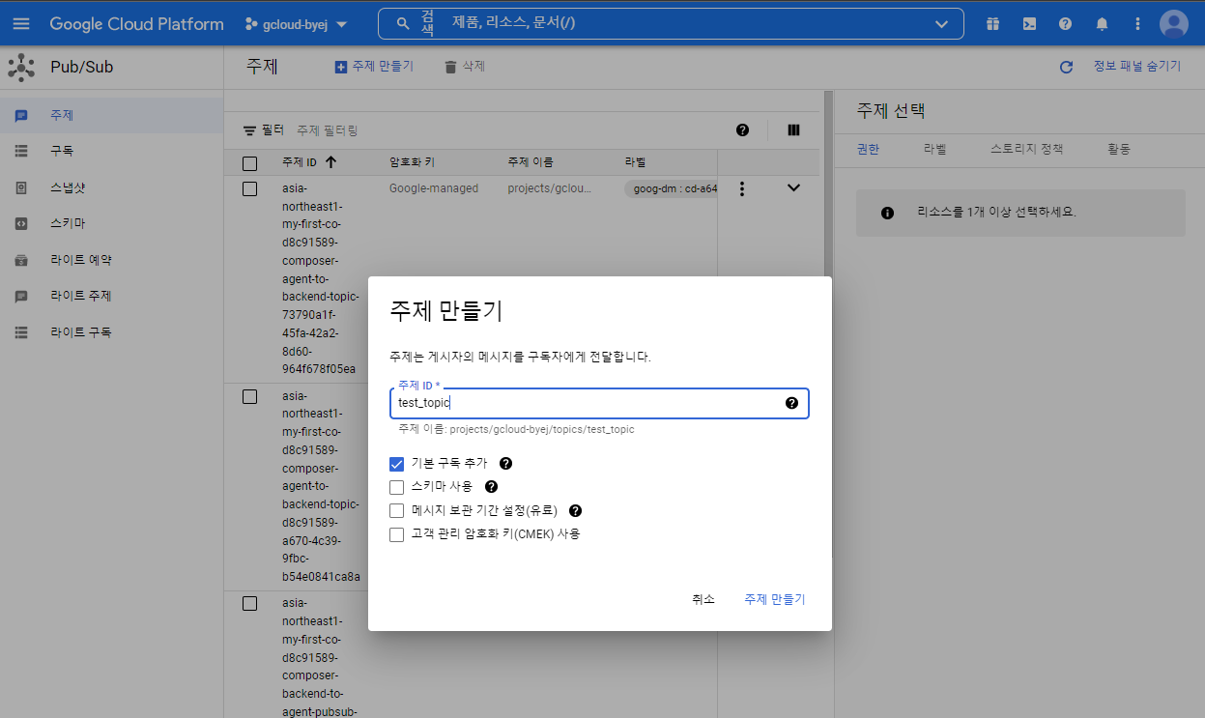
Task: Select the checkbox for backend-to-agent-pubsub topic
Action: (249, 604)
